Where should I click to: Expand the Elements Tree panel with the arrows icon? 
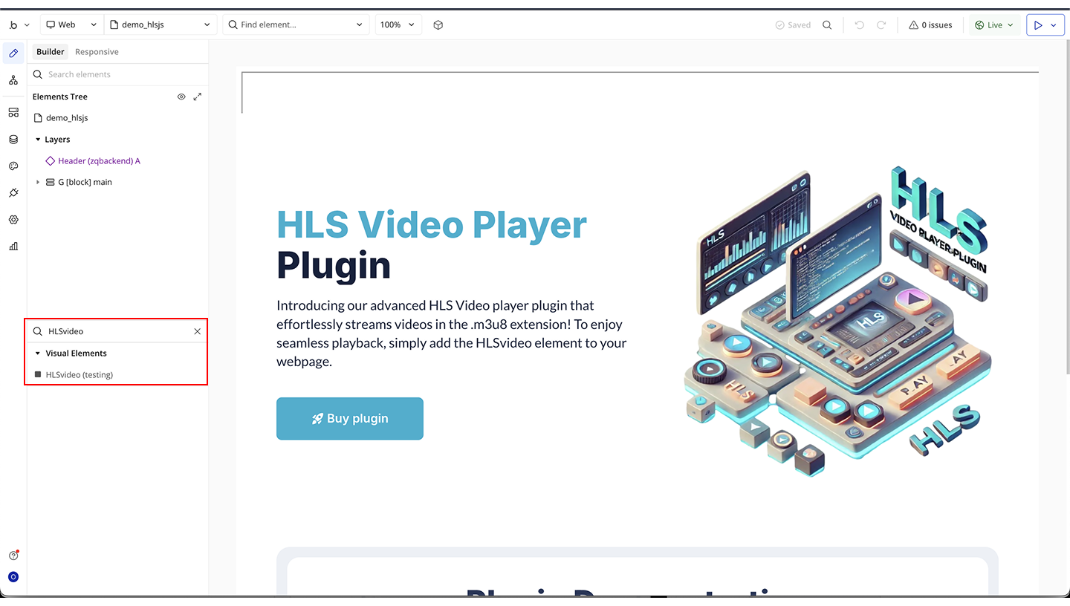pos(198,97)
